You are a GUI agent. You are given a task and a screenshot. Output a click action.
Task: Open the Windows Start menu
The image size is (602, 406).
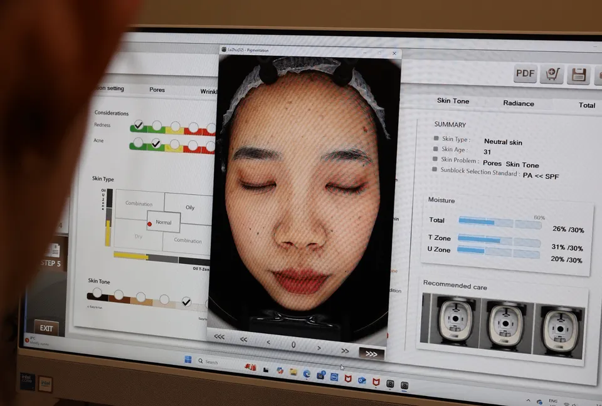187,359
